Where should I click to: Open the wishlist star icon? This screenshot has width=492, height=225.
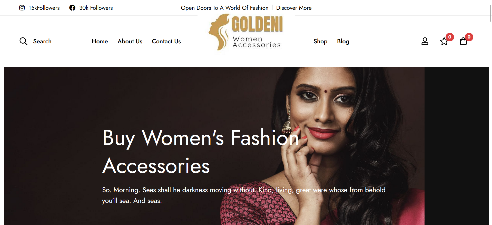click(x=444, y=41)
